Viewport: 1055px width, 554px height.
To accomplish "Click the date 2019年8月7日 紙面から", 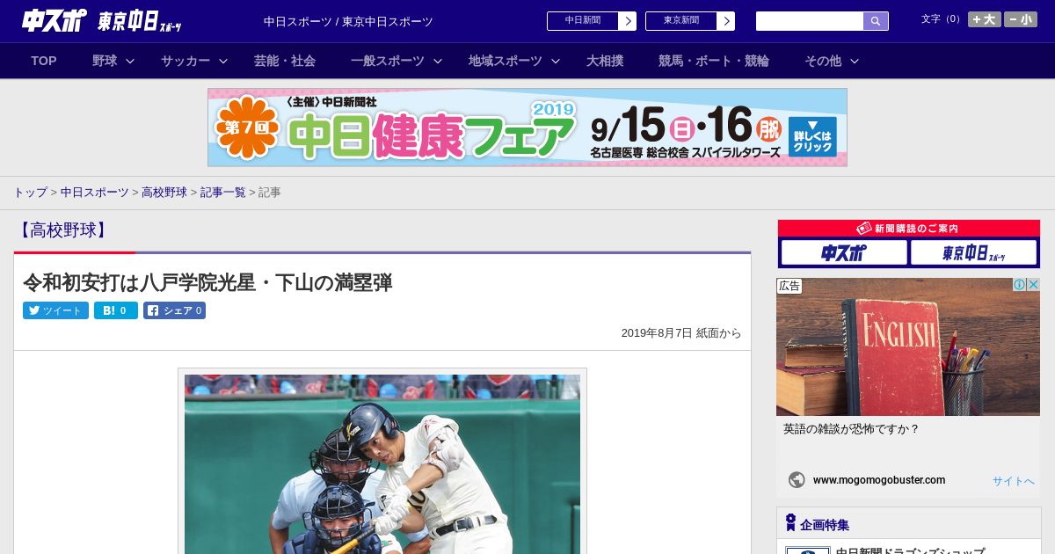I will (681, 333).
